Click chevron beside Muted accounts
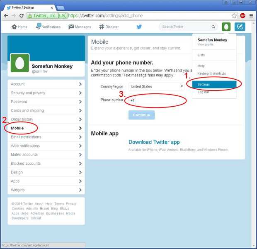 tap(80, 155)
